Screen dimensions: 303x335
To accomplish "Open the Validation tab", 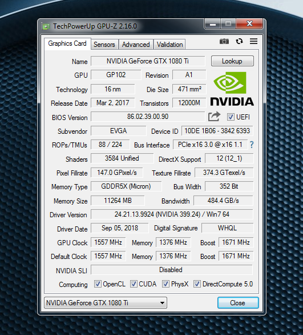I will [169, 45].
